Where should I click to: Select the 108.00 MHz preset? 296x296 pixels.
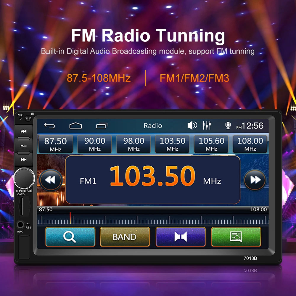(250, 144)
